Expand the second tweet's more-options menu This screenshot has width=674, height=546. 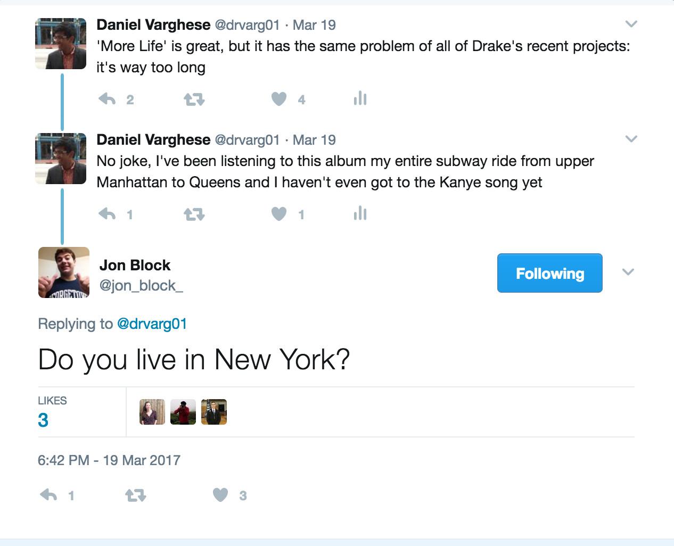[x=631, y=139]
